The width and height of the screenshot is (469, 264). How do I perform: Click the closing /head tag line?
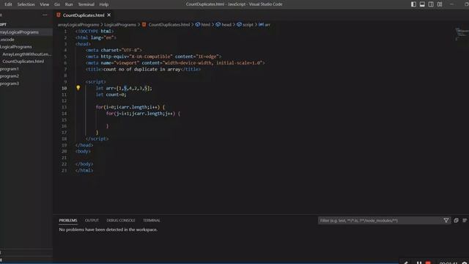click(x=84, y=145)
